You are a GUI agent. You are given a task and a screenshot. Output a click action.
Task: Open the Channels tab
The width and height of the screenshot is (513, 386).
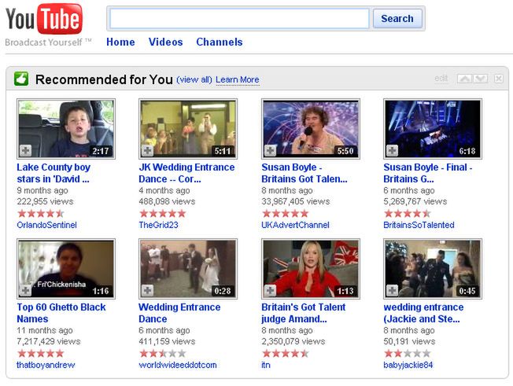pyautogui.click(x=220, y=42)
